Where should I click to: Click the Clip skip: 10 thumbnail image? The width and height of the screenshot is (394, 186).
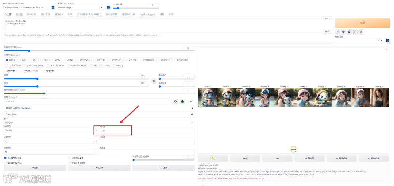(x=379, y=97)
